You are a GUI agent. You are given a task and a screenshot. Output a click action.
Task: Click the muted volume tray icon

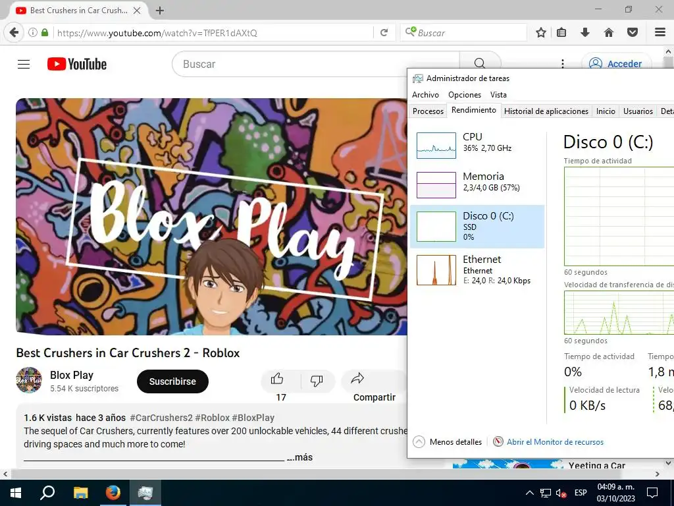[561, 493]
